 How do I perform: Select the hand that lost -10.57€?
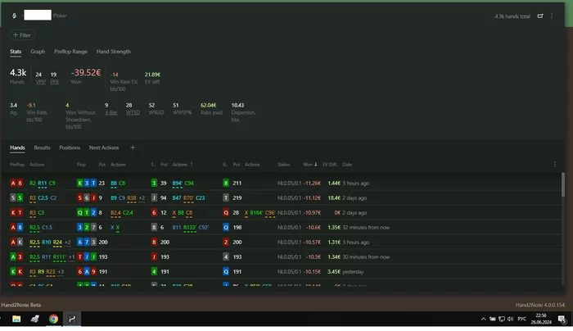[x=281, y=243]
